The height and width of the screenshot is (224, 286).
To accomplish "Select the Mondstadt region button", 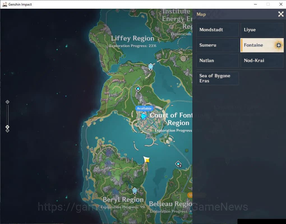I will coord(217,30).
